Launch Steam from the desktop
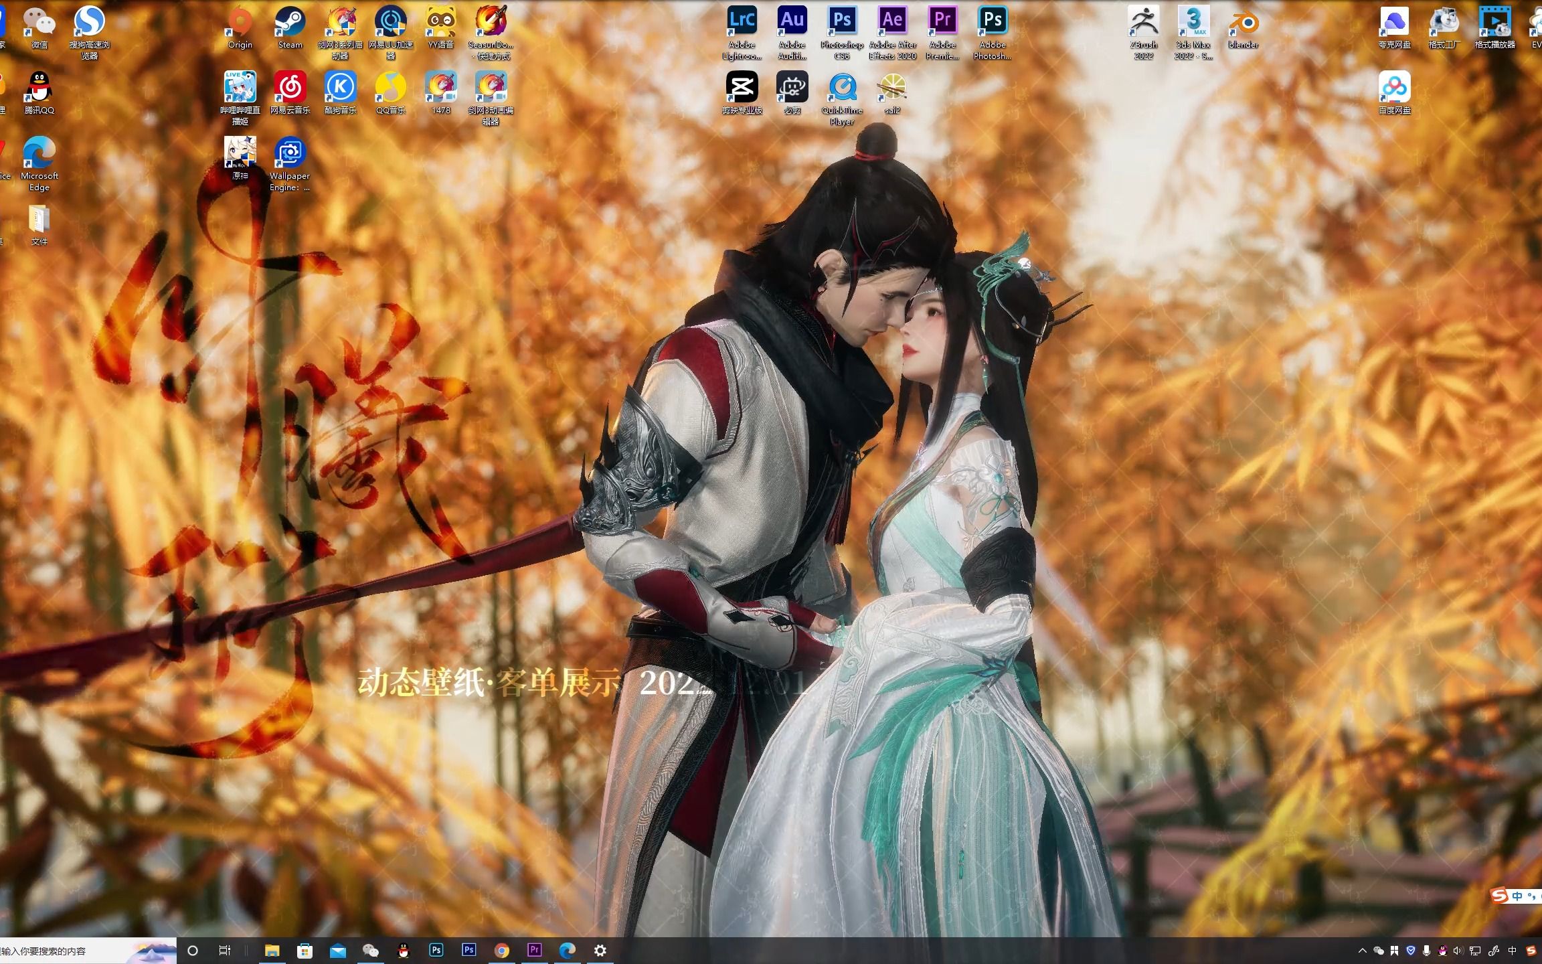1542x964 pixels. tap(290, 27)
